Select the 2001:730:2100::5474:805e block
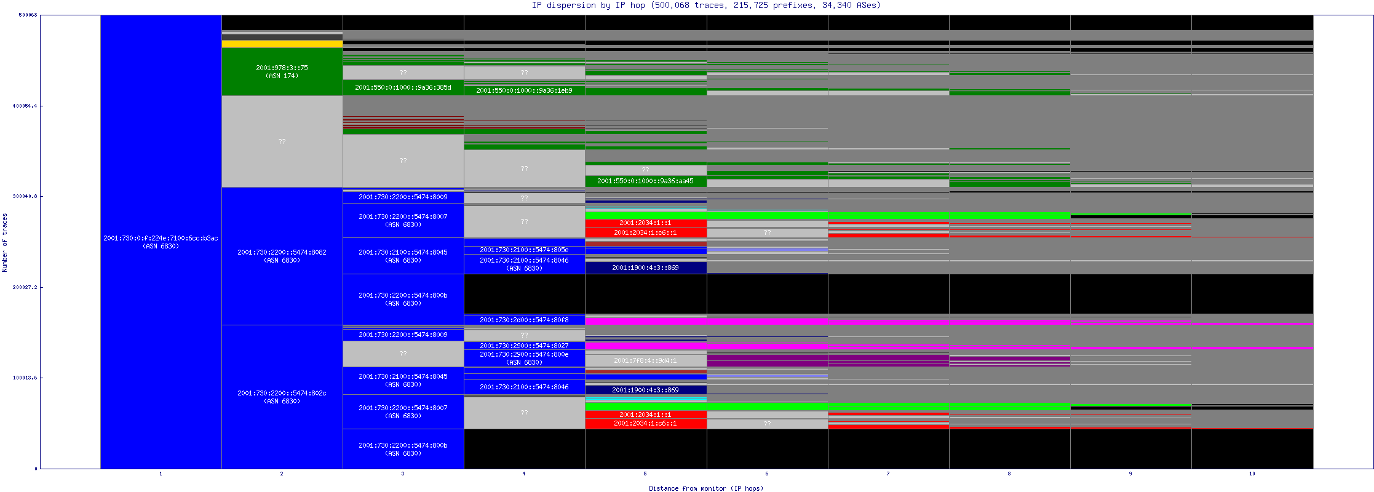The image size is (1374, 492). 524,250
